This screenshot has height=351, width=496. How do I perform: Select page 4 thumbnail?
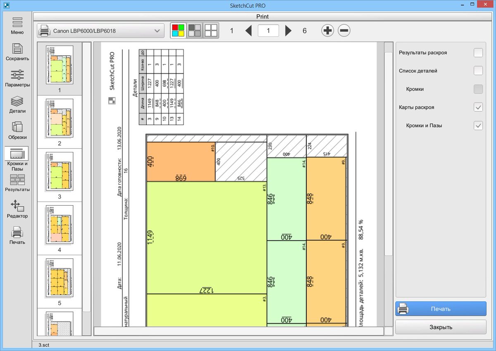coord(60,225)
